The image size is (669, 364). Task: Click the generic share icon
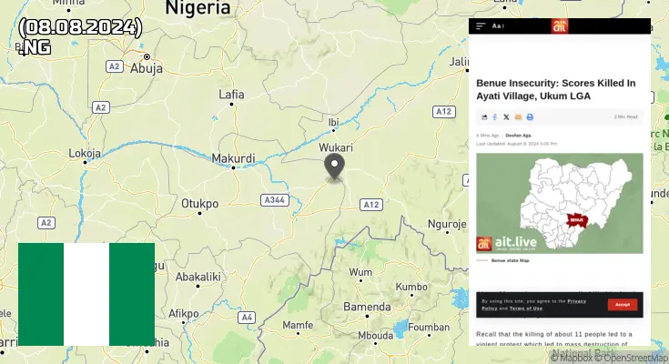click(484, 116)
